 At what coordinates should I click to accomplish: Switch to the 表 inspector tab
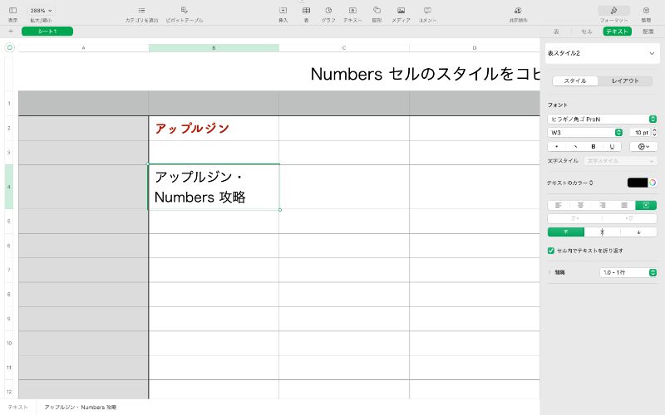coord(556,32)
